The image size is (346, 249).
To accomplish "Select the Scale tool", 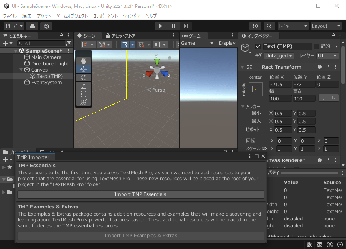I will (83, 86).
